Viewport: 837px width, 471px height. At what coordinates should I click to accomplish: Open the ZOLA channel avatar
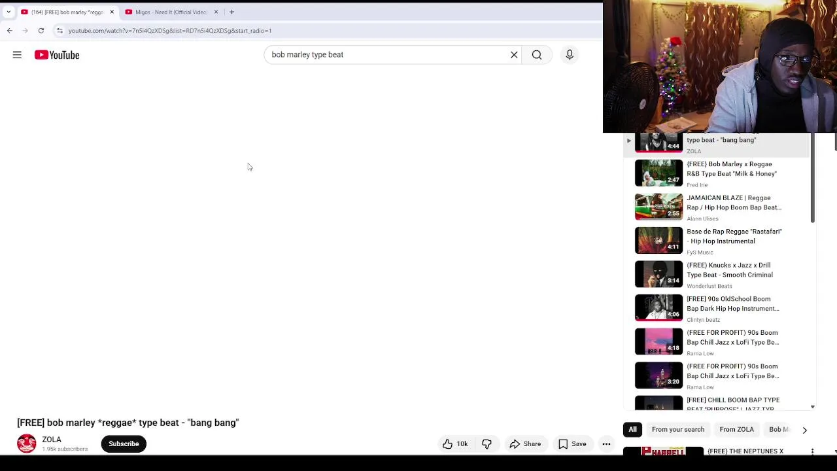[x=27, y=444]
